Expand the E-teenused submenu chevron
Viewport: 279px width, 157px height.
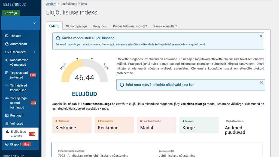click(35, 52)
